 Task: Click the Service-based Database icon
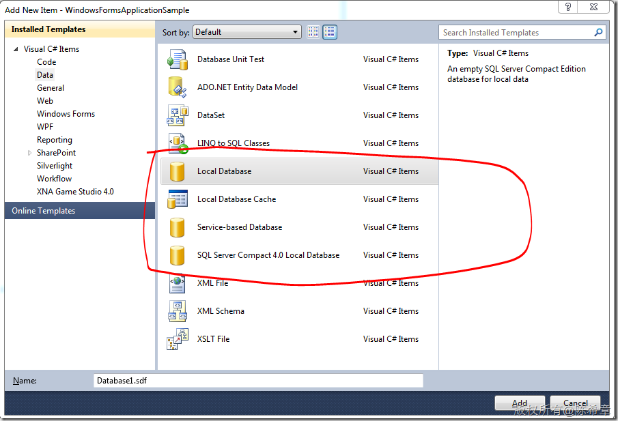coord(178,227)
